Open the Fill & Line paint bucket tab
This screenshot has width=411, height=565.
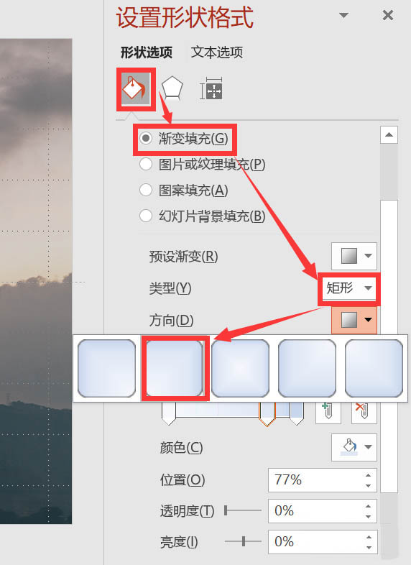[136, 88]
